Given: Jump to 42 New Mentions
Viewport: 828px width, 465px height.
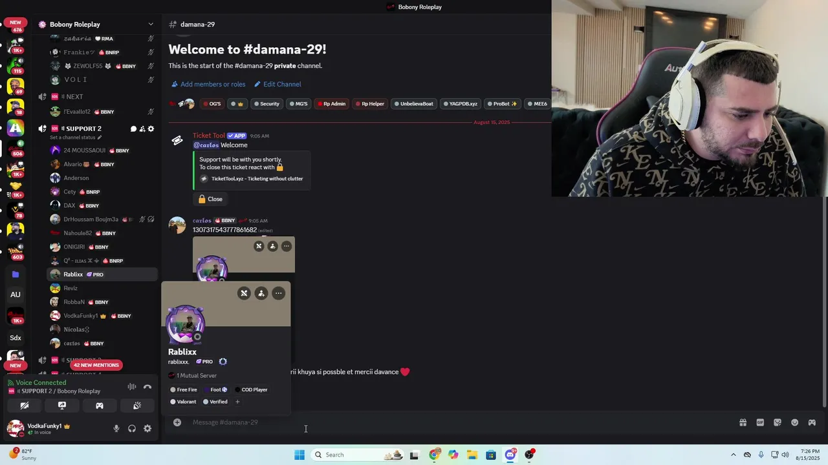Looking at the screenshot, I should coord(96,365).
